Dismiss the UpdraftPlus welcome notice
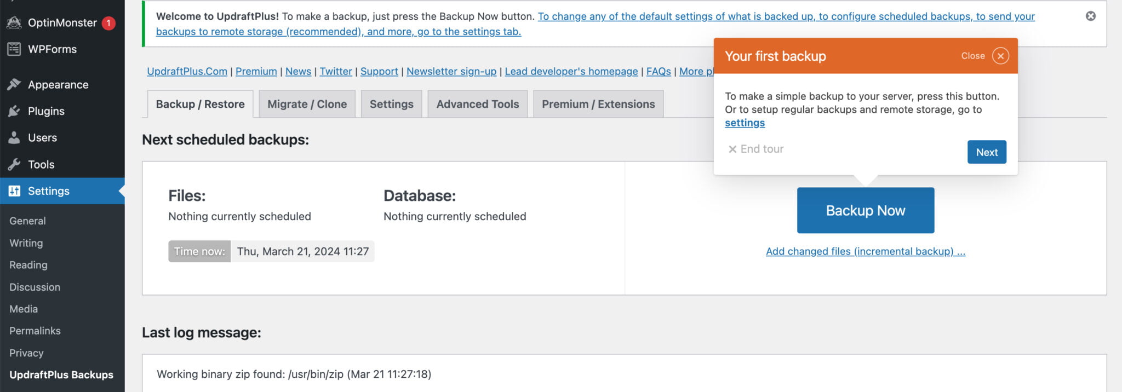This screenshot has width=1122, height=392. pyautogui.click(x=1090, y=16)
